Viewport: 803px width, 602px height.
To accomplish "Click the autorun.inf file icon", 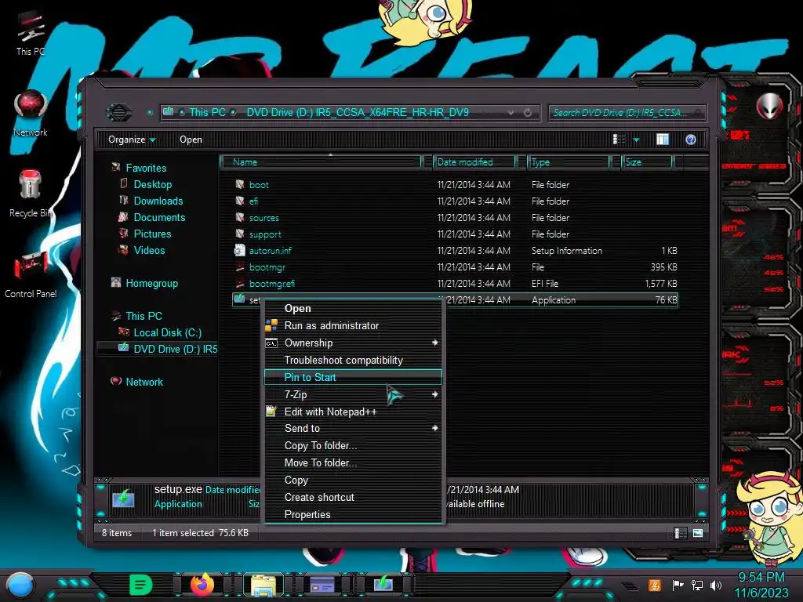I will pos(239,250).
